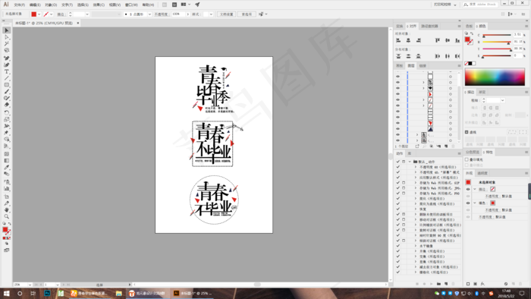Select the Pen tool
Viewport: 531px width, 299px height.
[6, 58]
